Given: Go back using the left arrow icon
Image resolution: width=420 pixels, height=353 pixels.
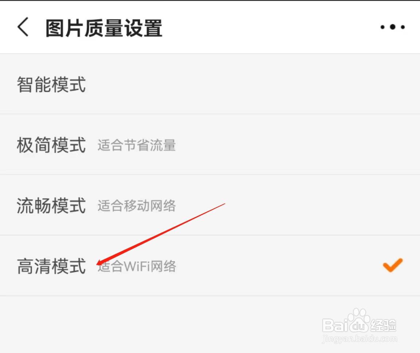Looking at the screenshot, I should coord(23,27).
